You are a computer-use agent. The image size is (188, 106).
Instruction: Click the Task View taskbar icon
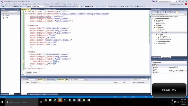41,102
